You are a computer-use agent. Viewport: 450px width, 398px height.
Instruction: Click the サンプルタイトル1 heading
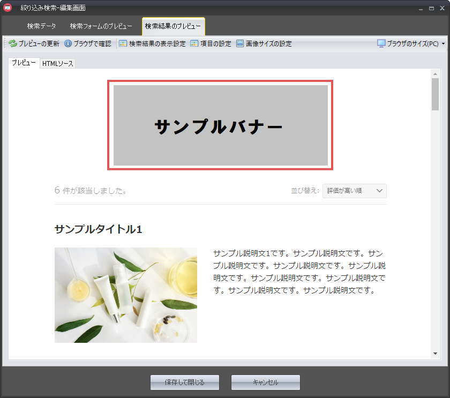[x=98, y=229]
